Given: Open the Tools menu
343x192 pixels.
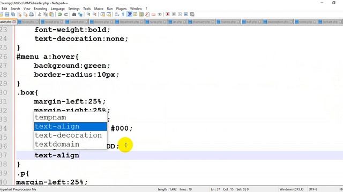Looking at the screenshot, I should tap(87, 9).
